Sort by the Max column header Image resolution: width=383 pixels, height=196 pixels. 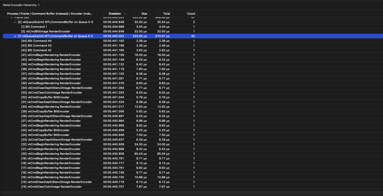point(144,14)
